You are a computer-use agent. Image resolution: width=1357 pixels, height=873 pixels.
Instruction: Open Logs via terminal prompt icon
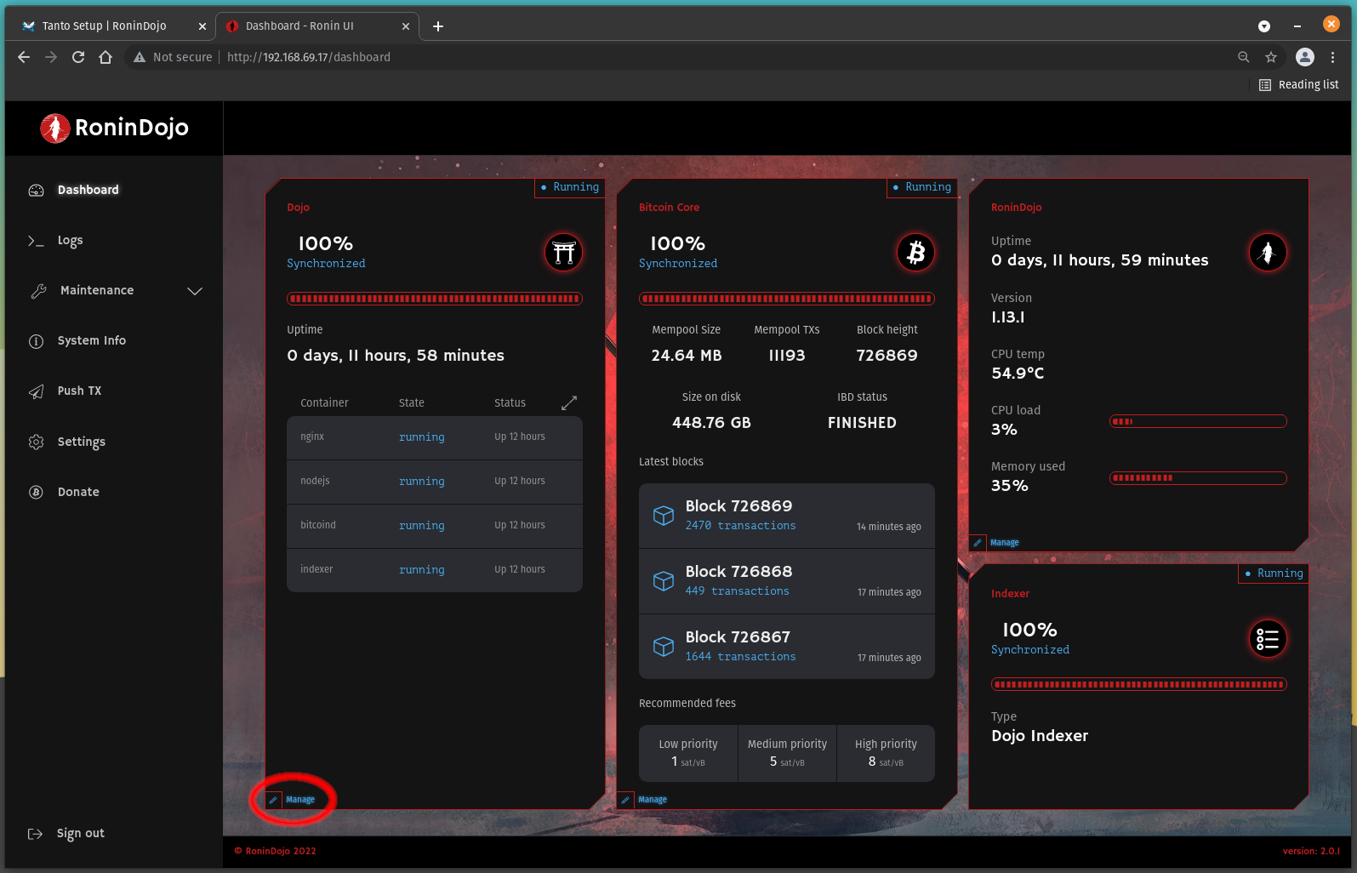point(36,241)
